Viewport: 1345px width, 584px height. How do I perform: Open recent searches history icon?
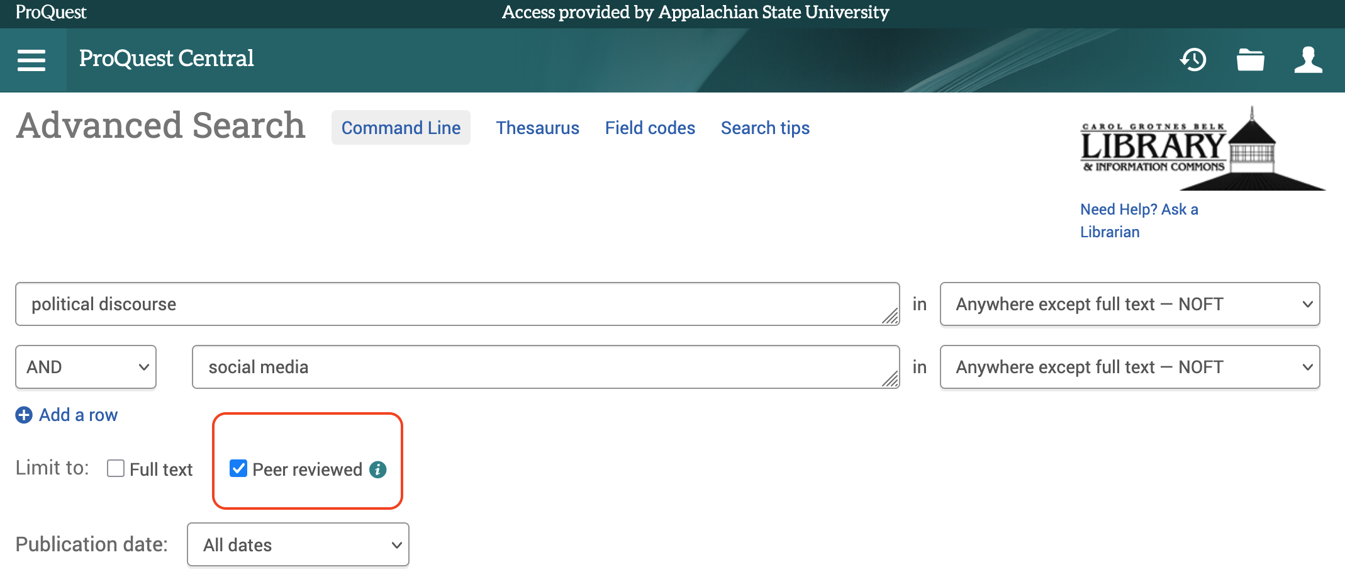(1193, 60)
